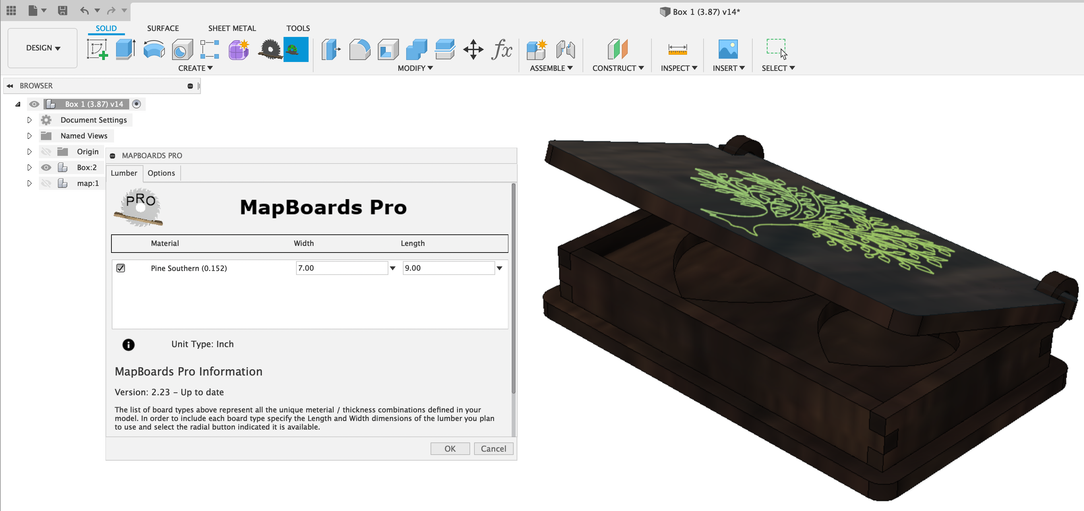Select the Measure tool
This screenshot has height=511, width=1084.
pyautogui.click(x=677, y=49)
